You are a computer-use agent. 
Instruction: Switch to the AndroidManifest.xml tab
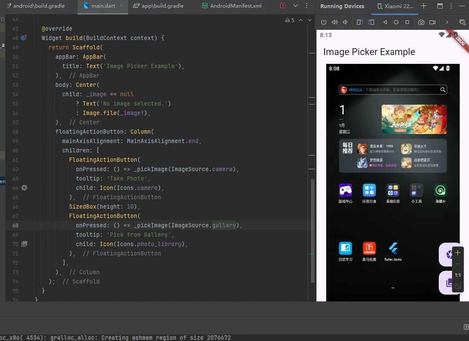[237, 6]
